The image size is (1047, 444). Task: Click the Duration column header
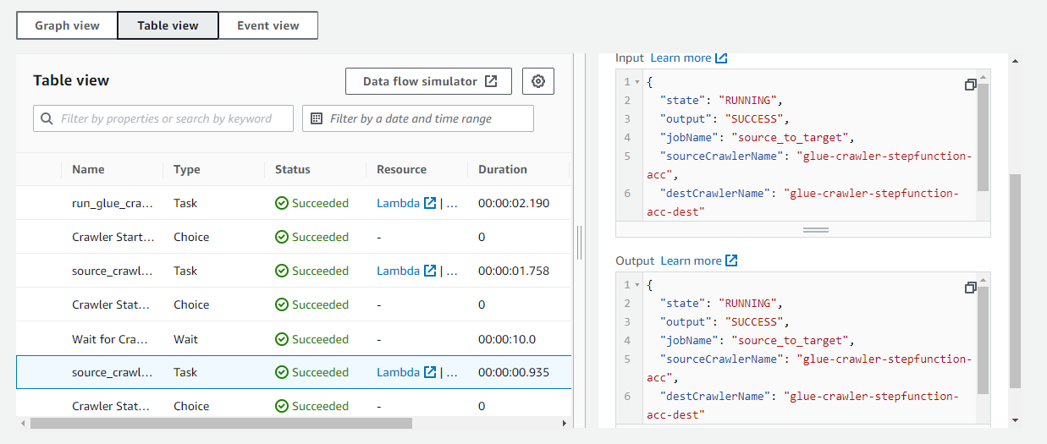(x=502, y=169)
